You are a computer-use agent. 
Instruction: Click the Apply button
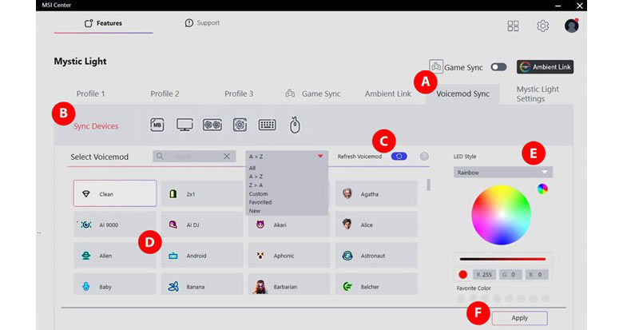(x=520, y=318)
